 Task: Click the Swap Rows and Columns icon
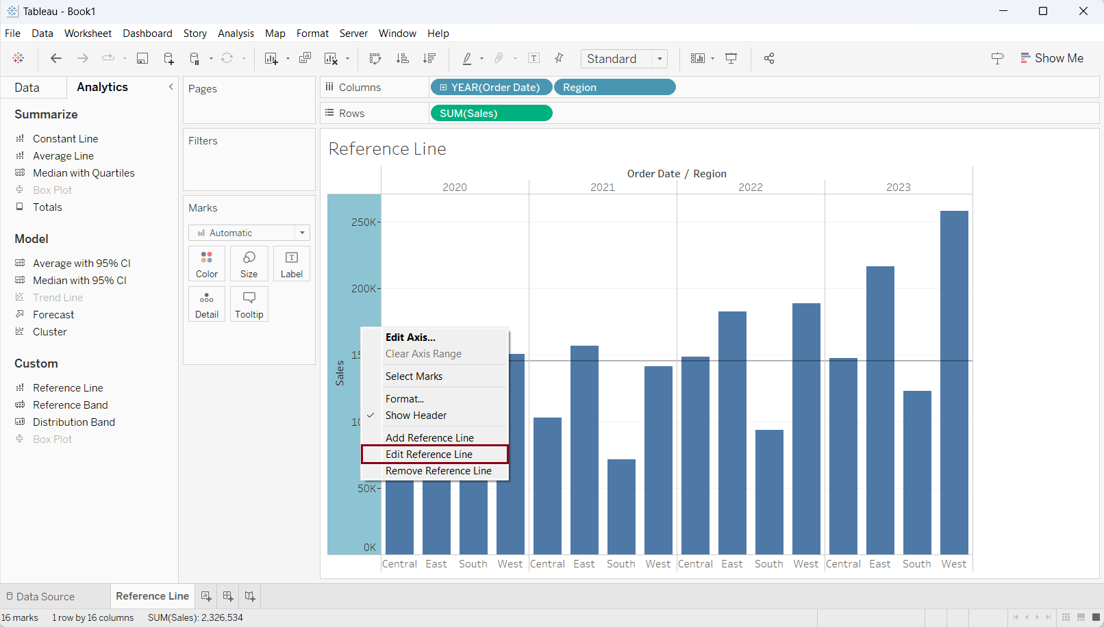(x=375, y=59)
